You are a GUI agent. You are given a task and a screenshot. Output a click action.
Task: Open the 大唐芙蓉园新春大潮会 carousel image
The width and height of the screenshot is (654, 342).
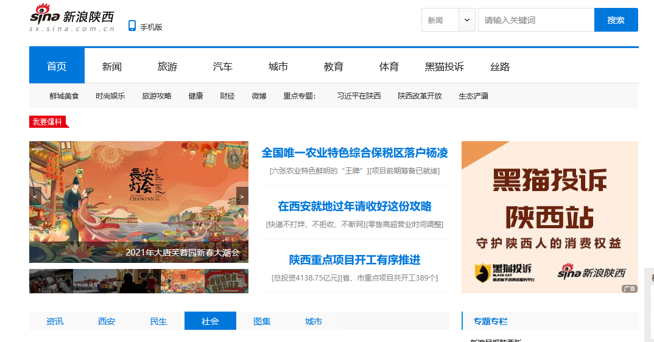[139, 202]
